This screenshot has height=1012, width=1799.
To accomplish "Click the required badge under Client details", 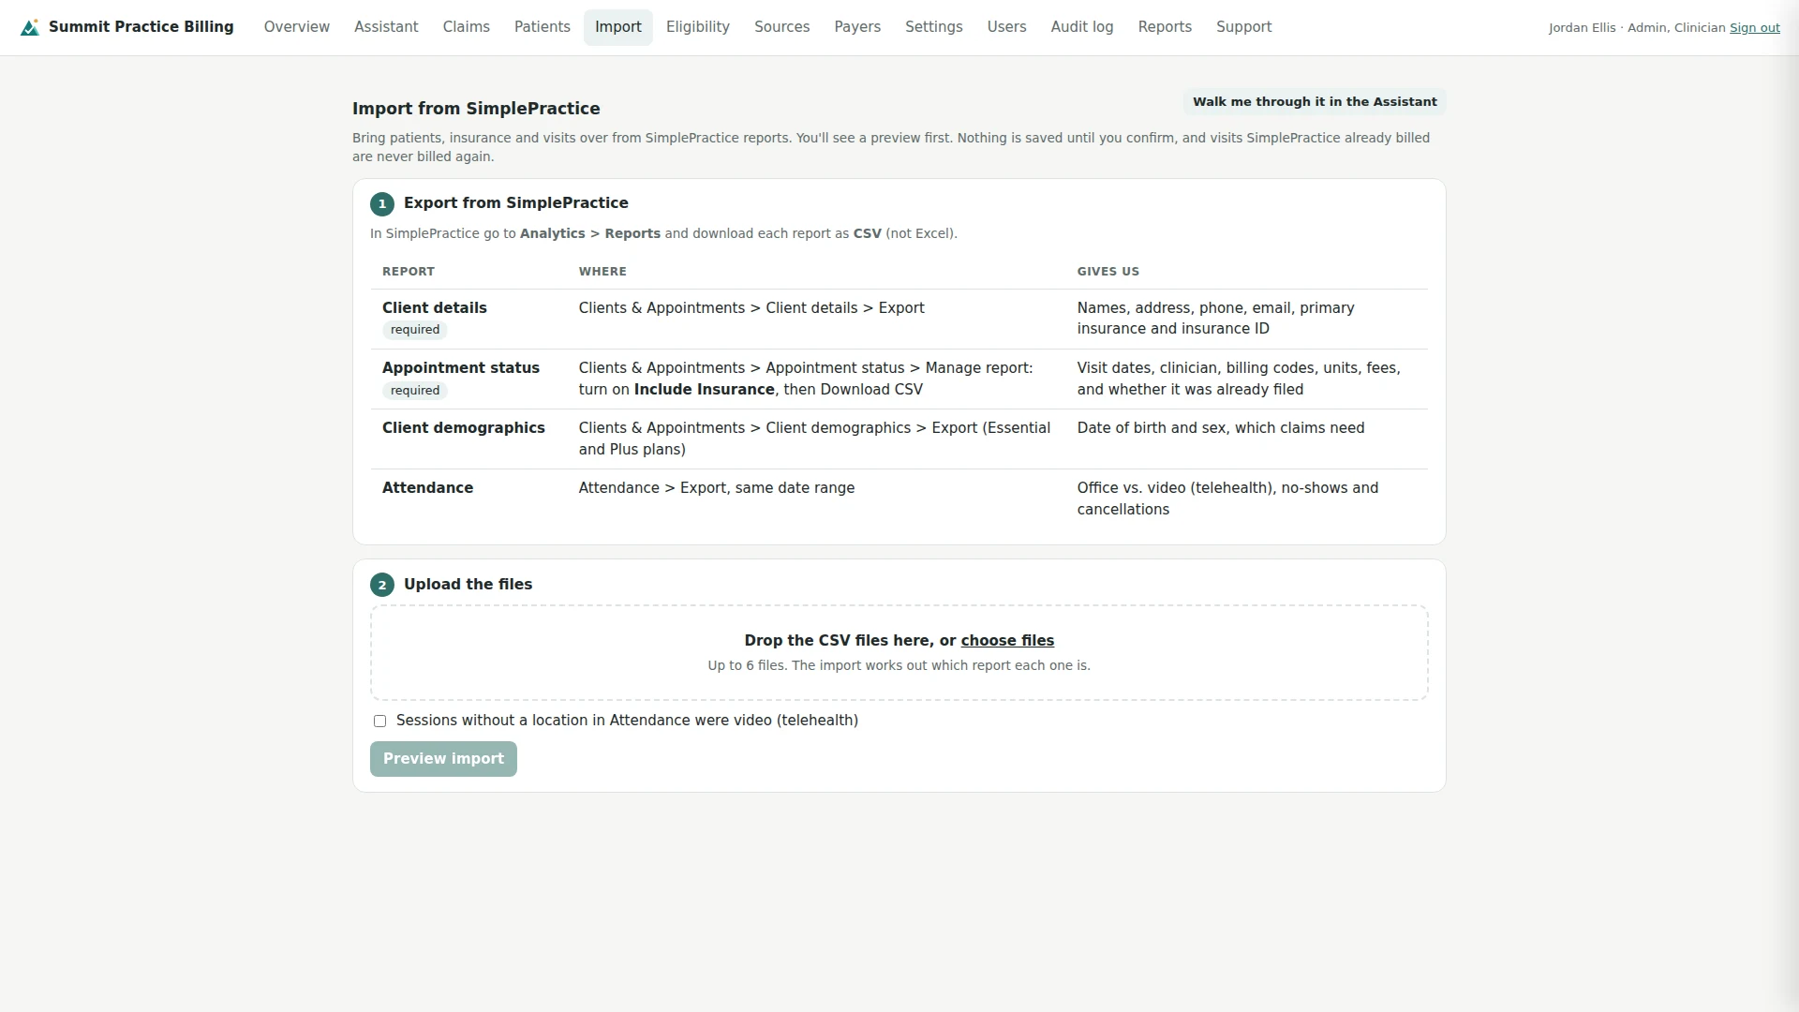I will point(415,330).
